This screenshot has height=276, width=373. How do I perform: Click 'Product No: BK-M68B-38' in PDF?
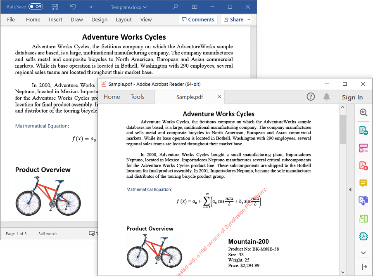[254, 249]
